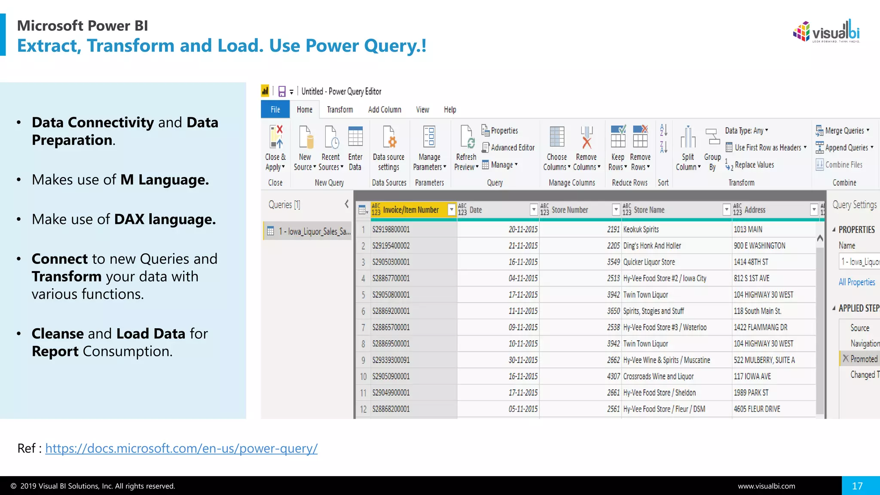Viewport: 880px width, 495px height.
Task: Click the www.visualbi.com footer text
Action: pyautogui.click(x=767, y=486)
